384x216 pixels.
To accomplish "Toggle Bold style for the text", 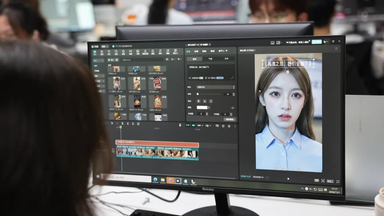I will (x=198, y=101).
